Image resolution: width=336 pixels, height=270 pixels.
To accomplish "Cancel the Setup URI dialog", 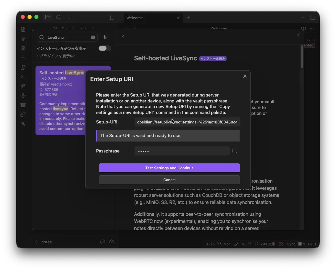I will pyautogui.click(x=169, y=180).
